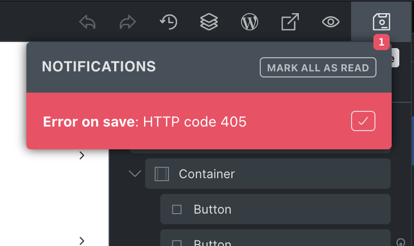The height and width of the screenshot is (246, 414).
Task: Click the right-pointing chevron near the bottom edge
Action: pos(82,241)
